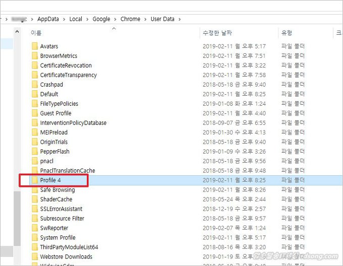Click the PepperFlash folder icon

coord(34,152)
